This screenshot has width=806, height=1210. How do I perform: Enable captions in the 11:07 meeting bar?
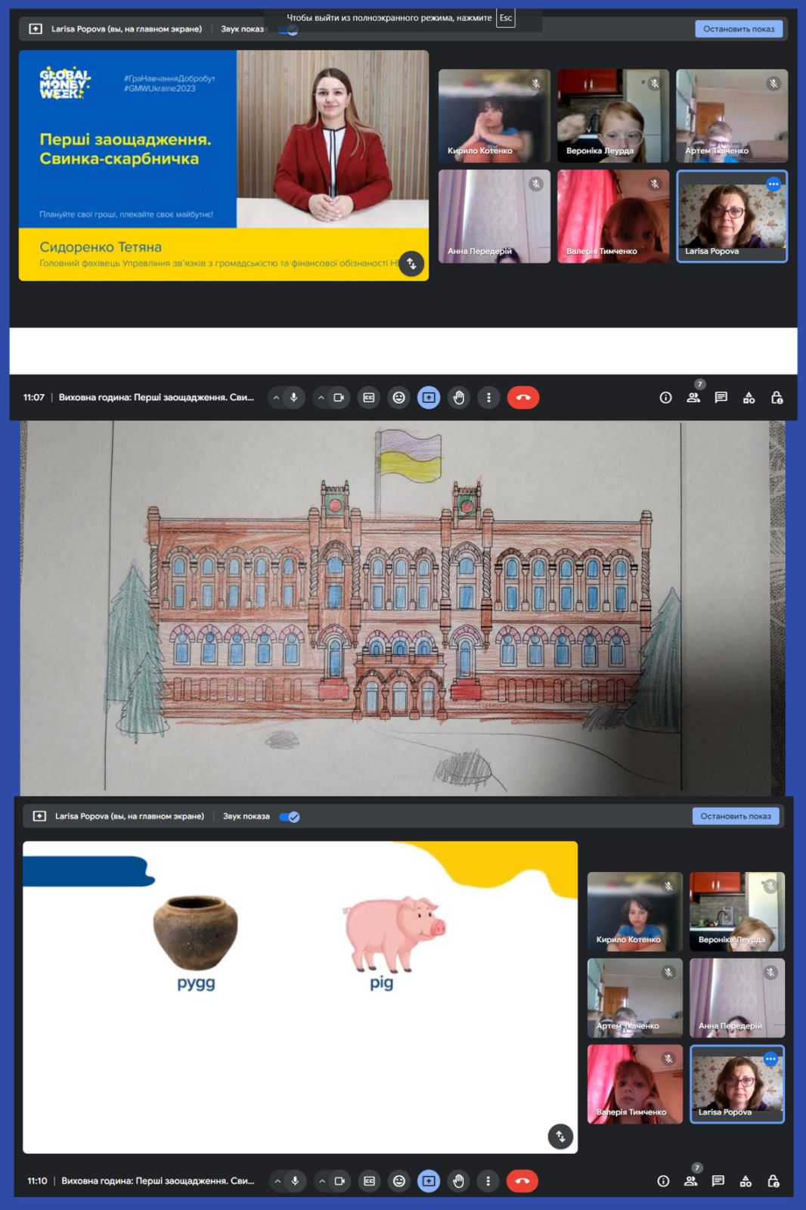pos(368,398)
